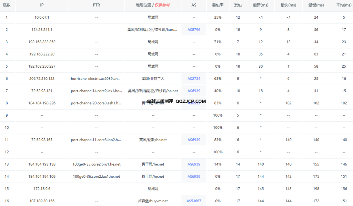
Task: Click the PTR column header
Action: [x=96, y=5]
